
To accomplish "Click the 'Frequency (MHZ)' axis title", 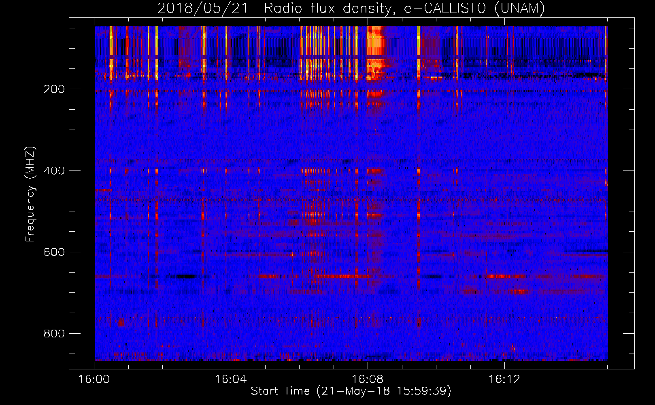I will tap(30, 194).
